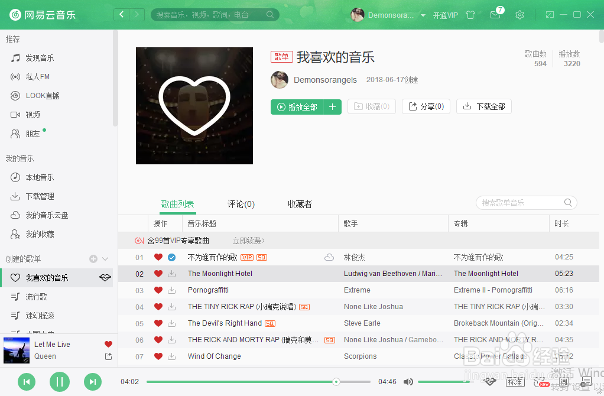Click the forward navigation arrow
Screen dimensions: 604x396
[x=137, y=15]
